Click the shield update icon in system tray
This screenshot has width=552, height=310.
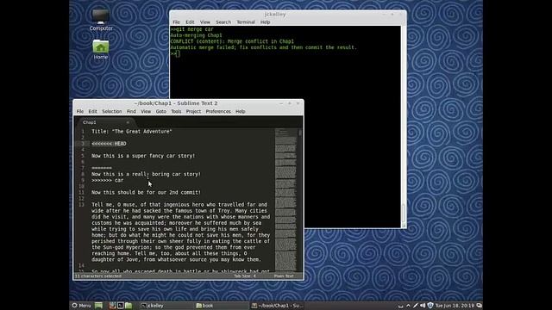coord(430,306)
